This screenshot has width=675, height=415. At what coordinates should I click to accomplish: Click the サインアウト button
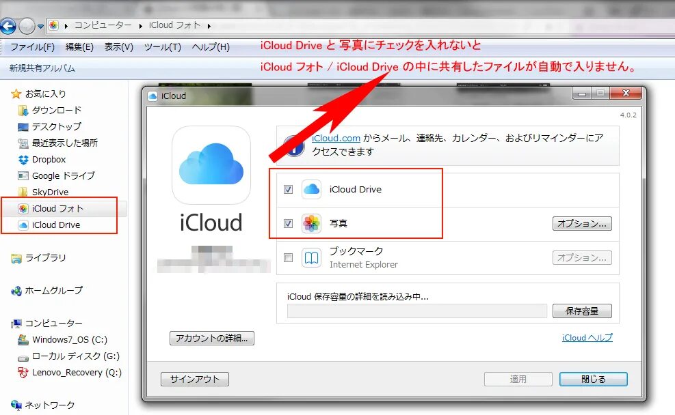click(x=195, y=379)
